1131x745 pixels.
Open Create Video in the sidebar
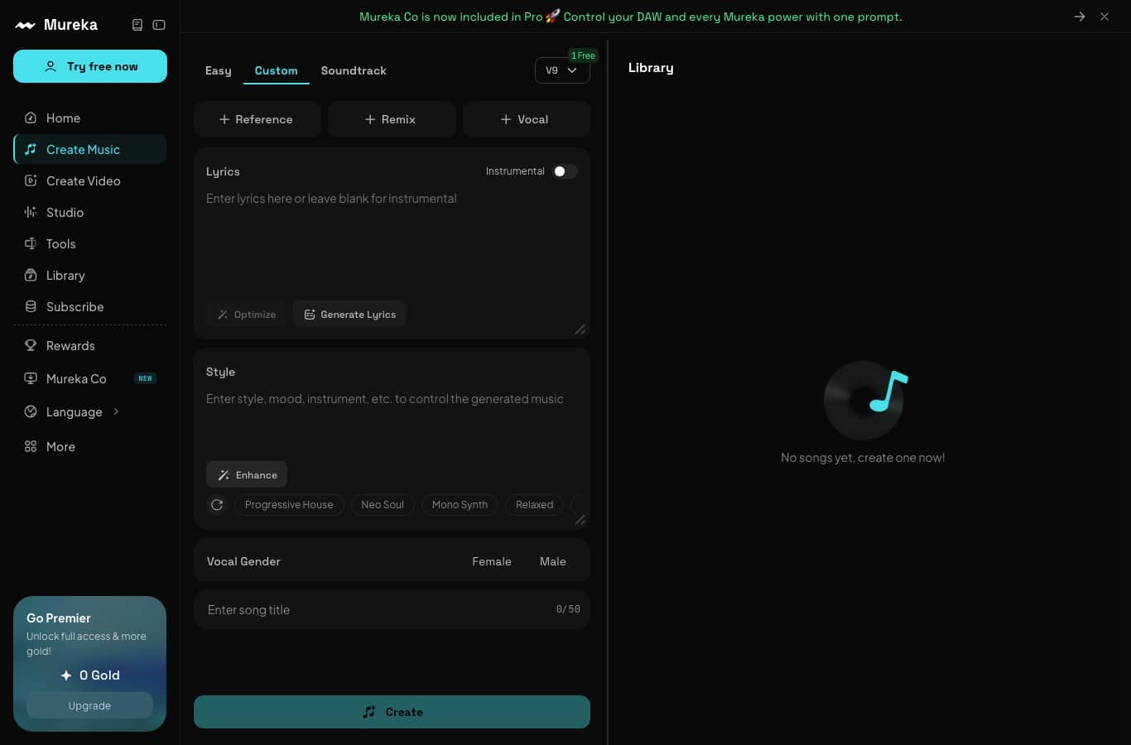[89, 181]
